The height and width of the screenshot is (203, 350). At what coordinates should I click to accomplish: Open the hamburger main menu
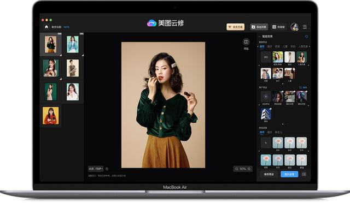click(x=305, y=27)
